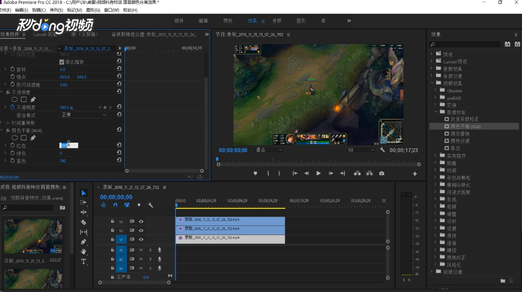Screen dimensions: 522x292
Task: Mute the A1 audio track
Action: point(141,250)
